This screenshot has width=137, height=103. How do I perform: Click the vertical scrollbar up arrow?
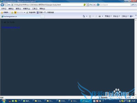(x=136, y=20)
